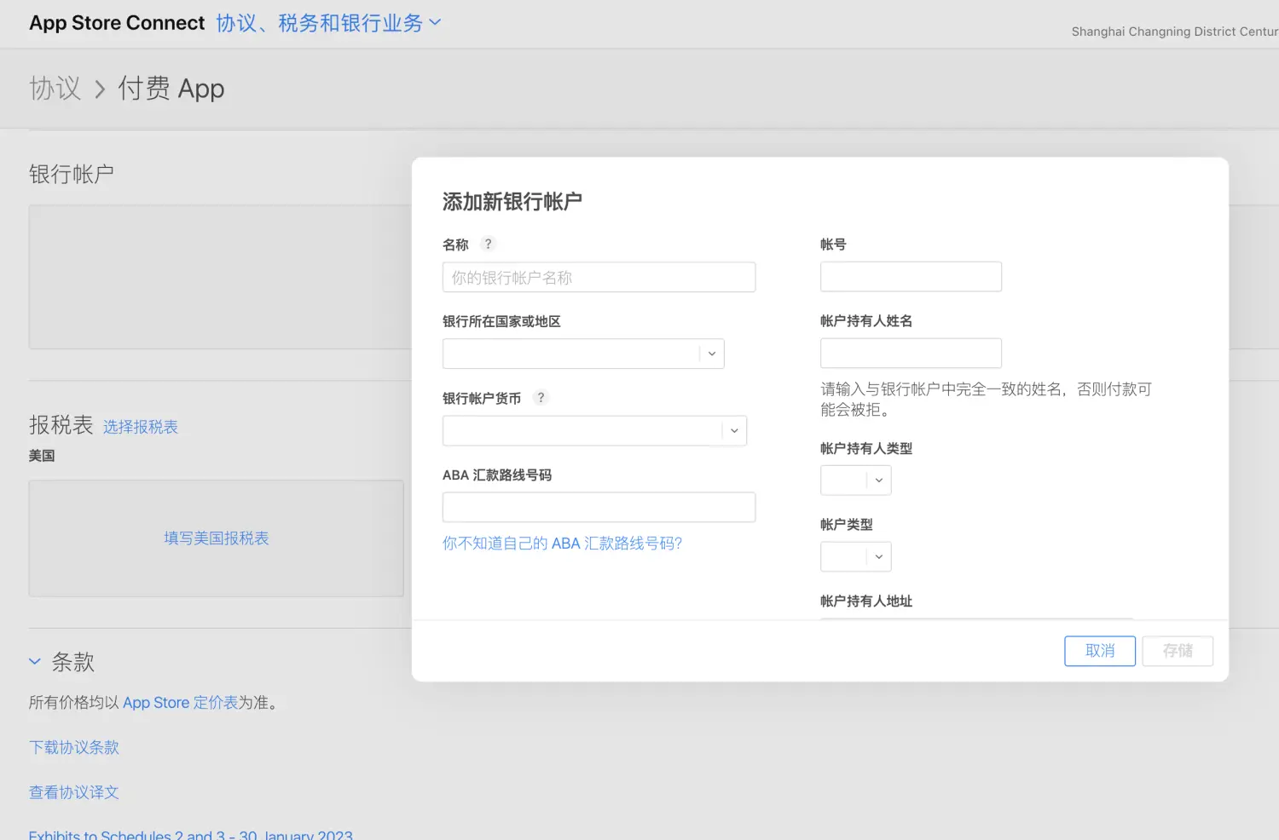Viewport: 1279px width, 840px height.
Task: Open the 你不知道自己的 ABA 汇款路线号码? link
Action: (562, 544)
